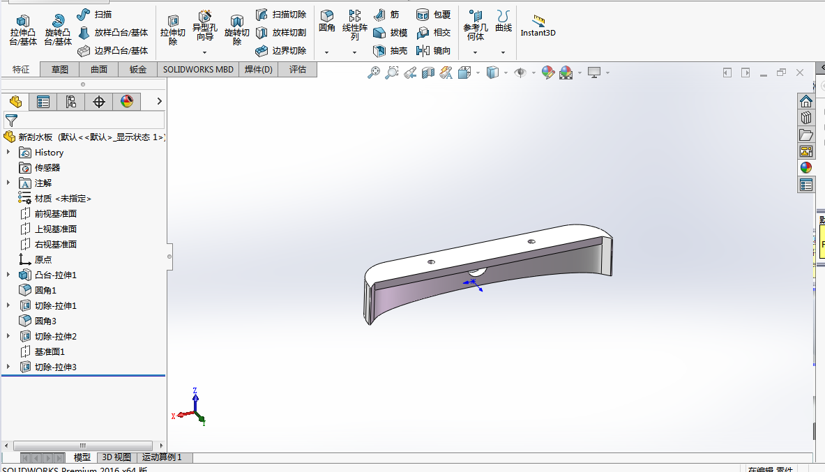Open the PropertyManager panel tab
This screenshot has width=825, height=472.
click(x=43, y=102)
